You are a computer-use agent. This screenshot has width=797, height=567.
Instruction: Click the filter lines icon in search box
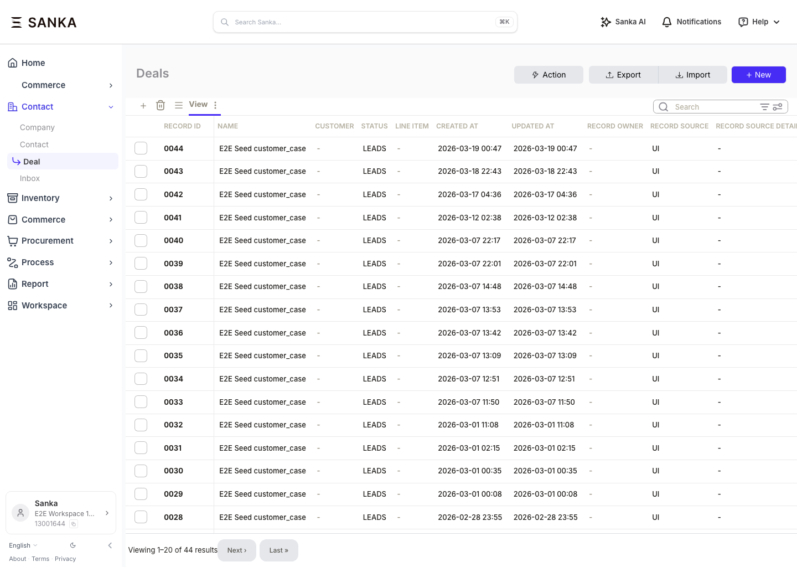pyautogui.click(x=764, y=107)
